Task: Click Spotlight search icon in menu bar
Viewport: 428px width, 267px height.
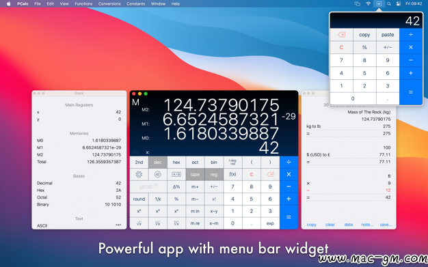Action: click(x=389, y=4)
